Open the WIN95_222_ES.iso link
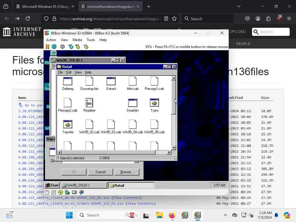296x222 pixels. 71,203
